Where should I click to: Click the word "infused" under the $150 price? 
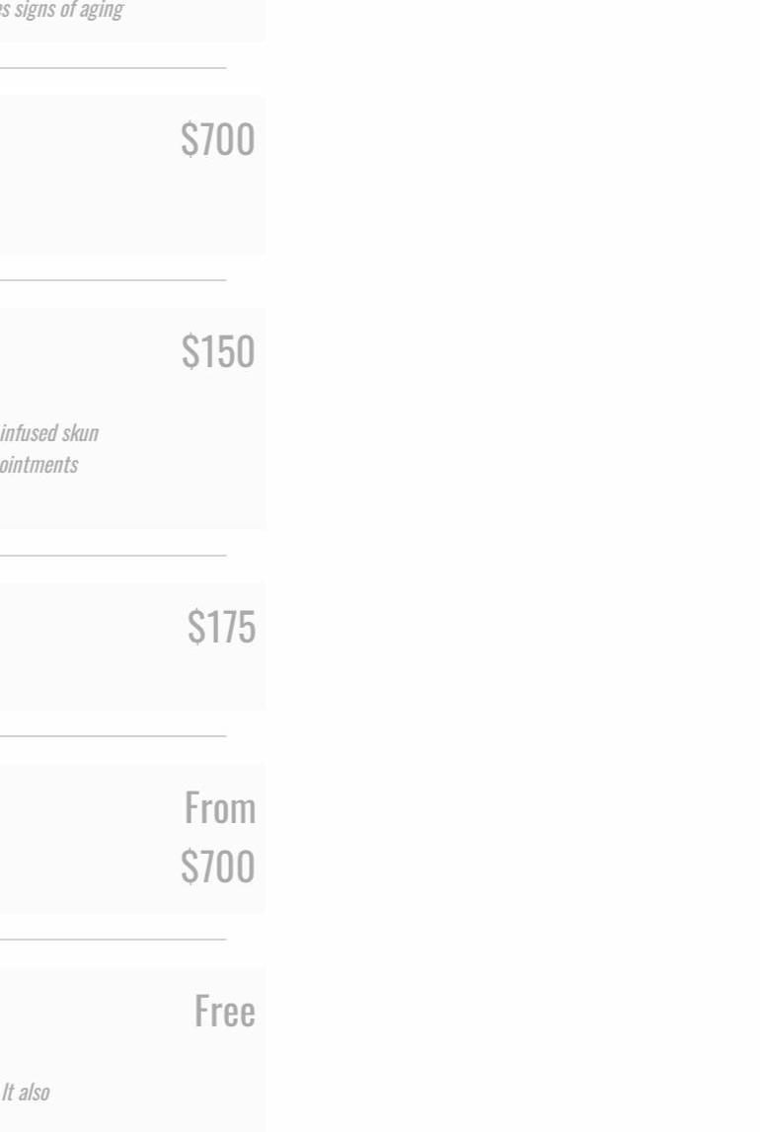[28, 432]
